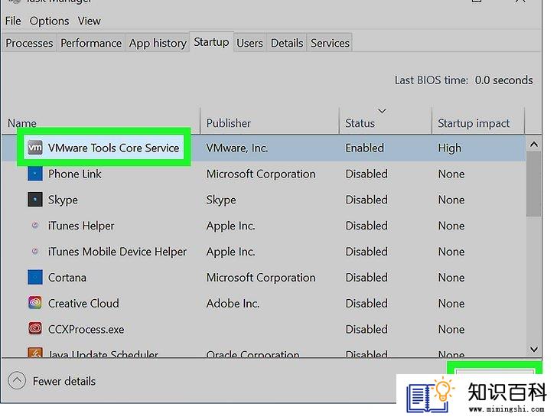
Task: Select the CCXProcess.exe entry name
Action: (x=86, y=330)
